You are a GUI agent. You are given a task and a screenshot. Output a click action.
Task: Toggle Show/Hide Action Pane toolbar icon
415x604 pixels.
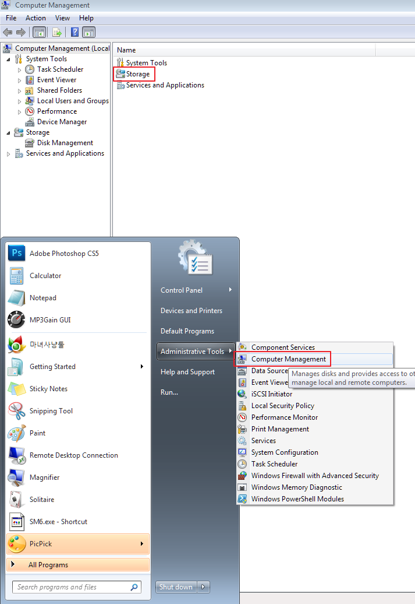pos(89,33)
